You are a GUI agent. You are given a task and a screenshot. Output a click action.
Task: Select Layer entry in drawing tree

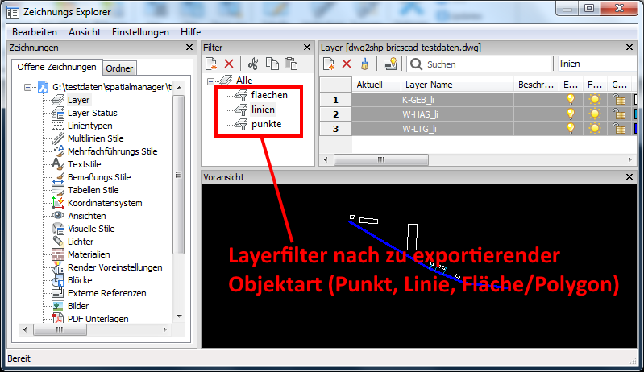tap(78, 100)
